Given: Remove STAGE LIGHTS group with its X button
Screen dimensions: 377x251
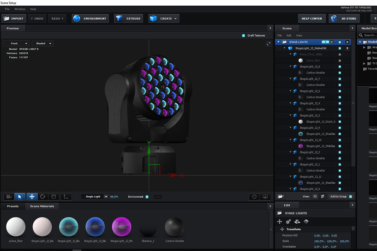Looking at the screenshot, I should click(x=347, y=42).
